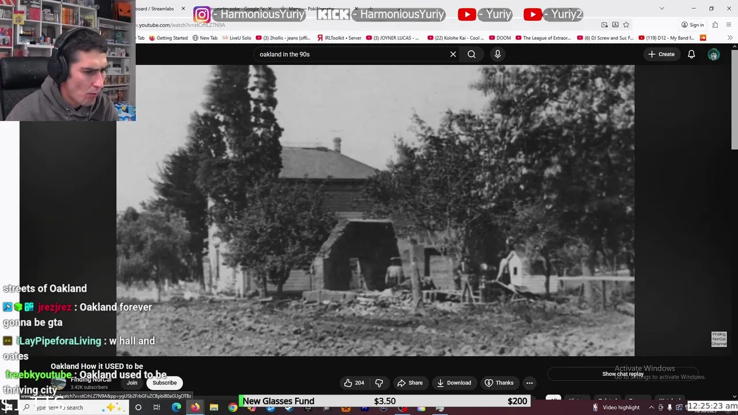Open the JOYNER LUCAS bookmark
The image size is (738, 415).
[393, 38]
